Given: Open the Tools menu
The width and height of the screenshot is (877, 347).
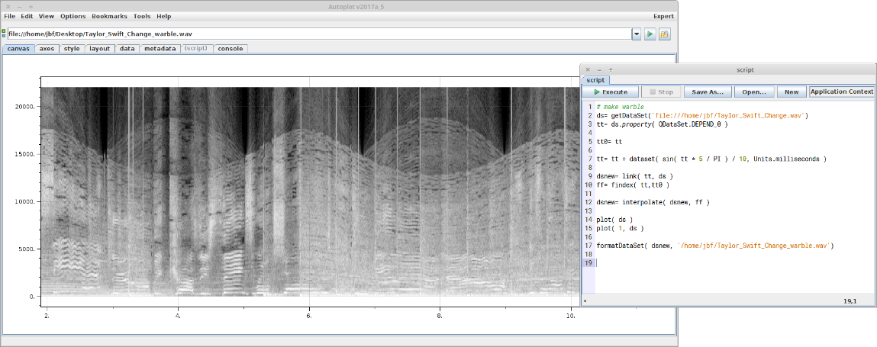Looking at the screenshot, I should click(x=141, y=16).
